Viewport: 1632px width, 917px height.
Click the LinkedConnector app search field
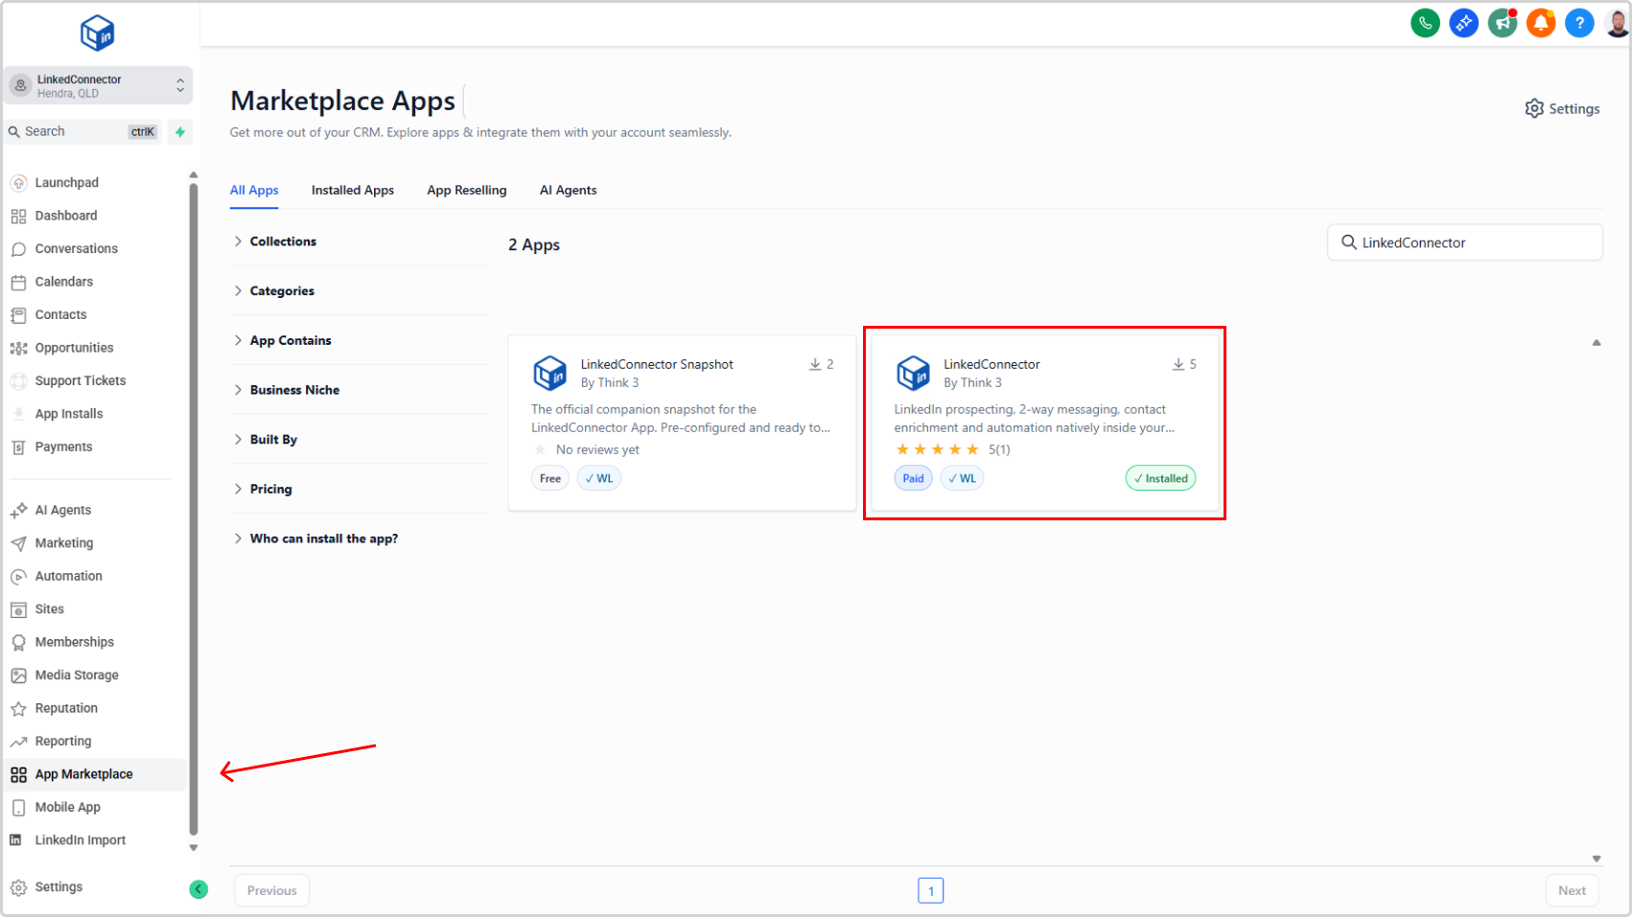[x=1464, y=243]
